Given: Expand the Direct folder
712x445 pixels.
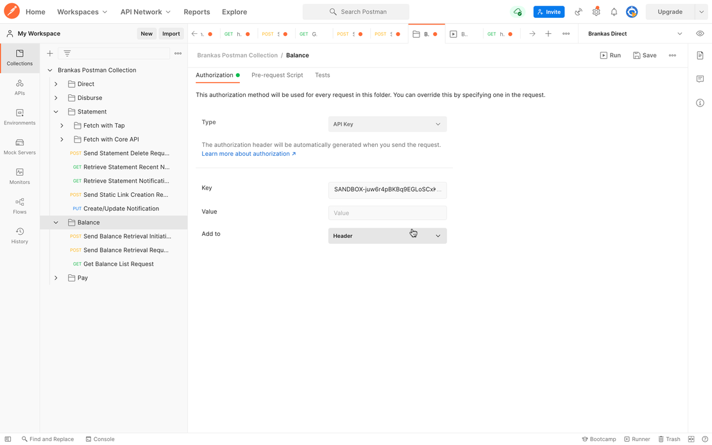Looking at the screenshot, I should click(x=56, y=84).
